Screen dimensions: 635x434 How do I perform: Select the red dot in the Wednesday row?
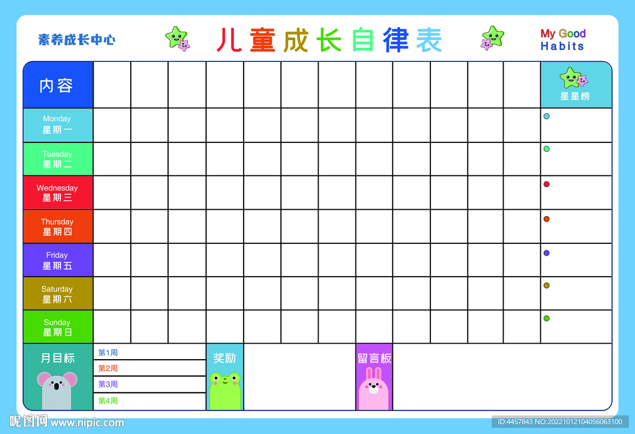pyautogui.click(x=546, y=184)
